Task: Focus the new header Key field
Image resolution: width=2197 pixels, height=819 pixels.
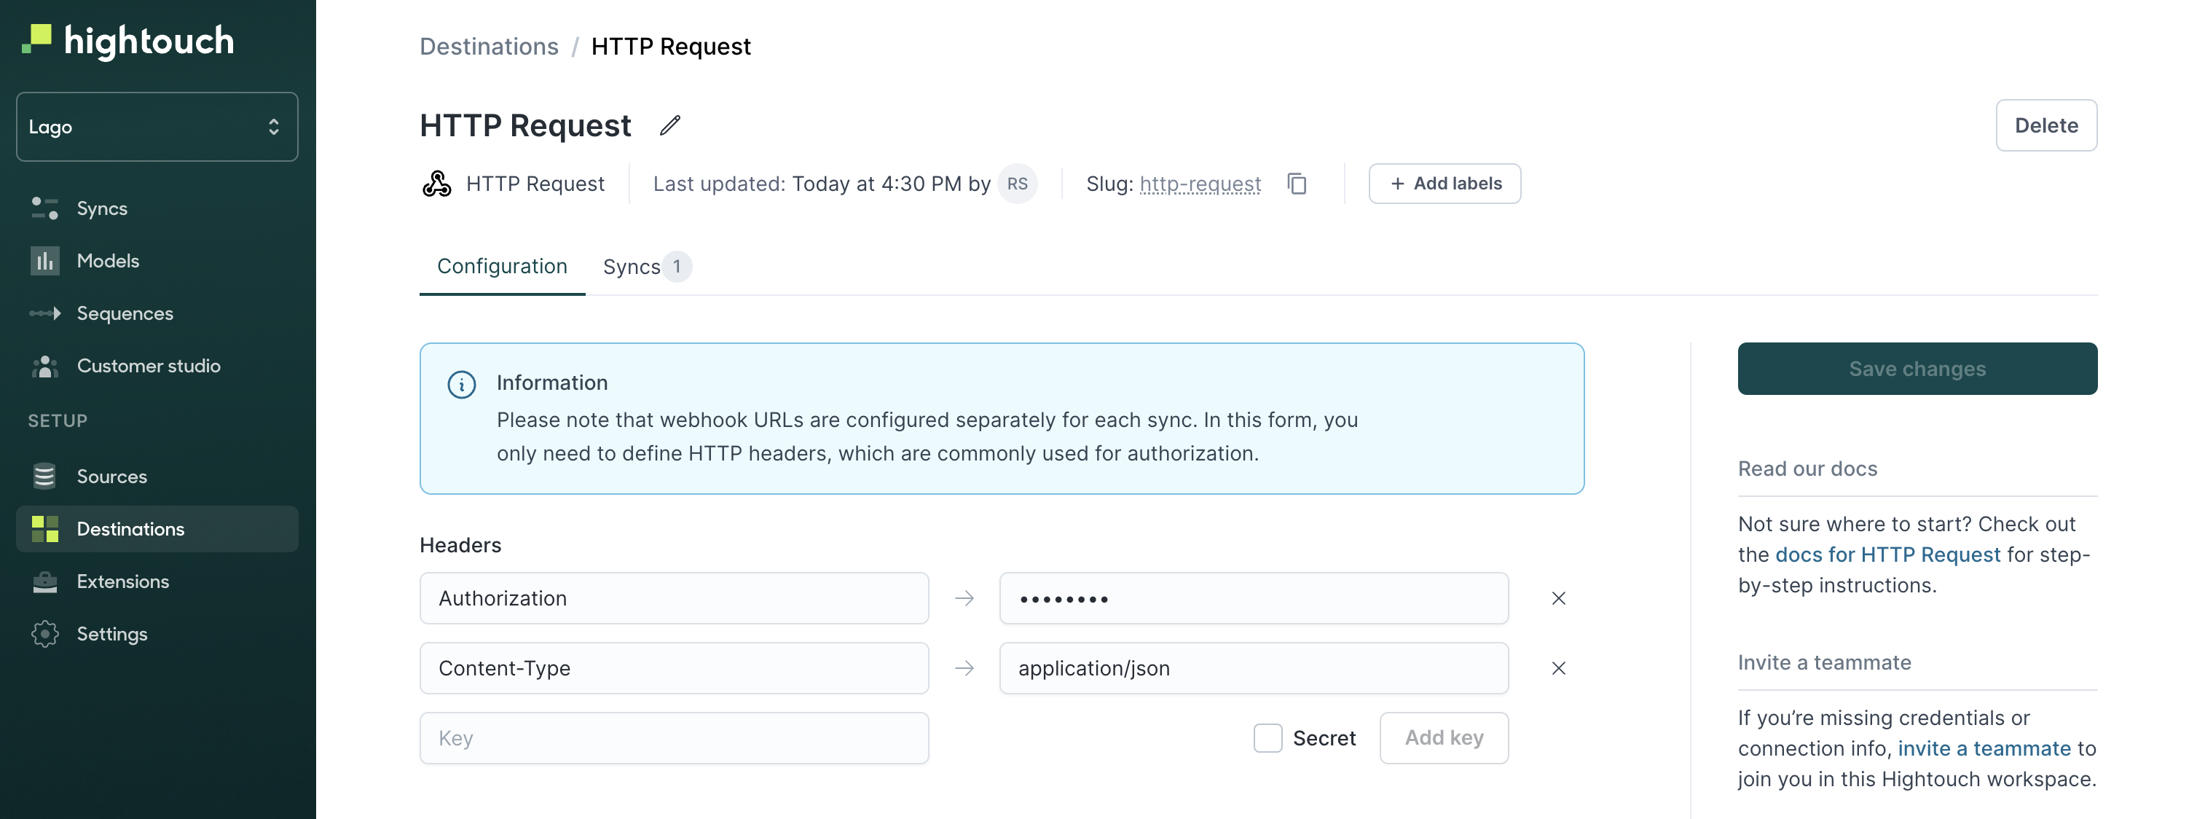Action: coord(674,738)
